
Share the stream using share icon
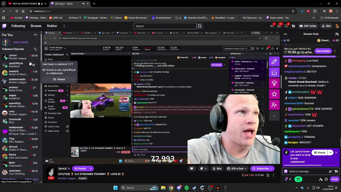pyautogui.click(x=268, y=175)
